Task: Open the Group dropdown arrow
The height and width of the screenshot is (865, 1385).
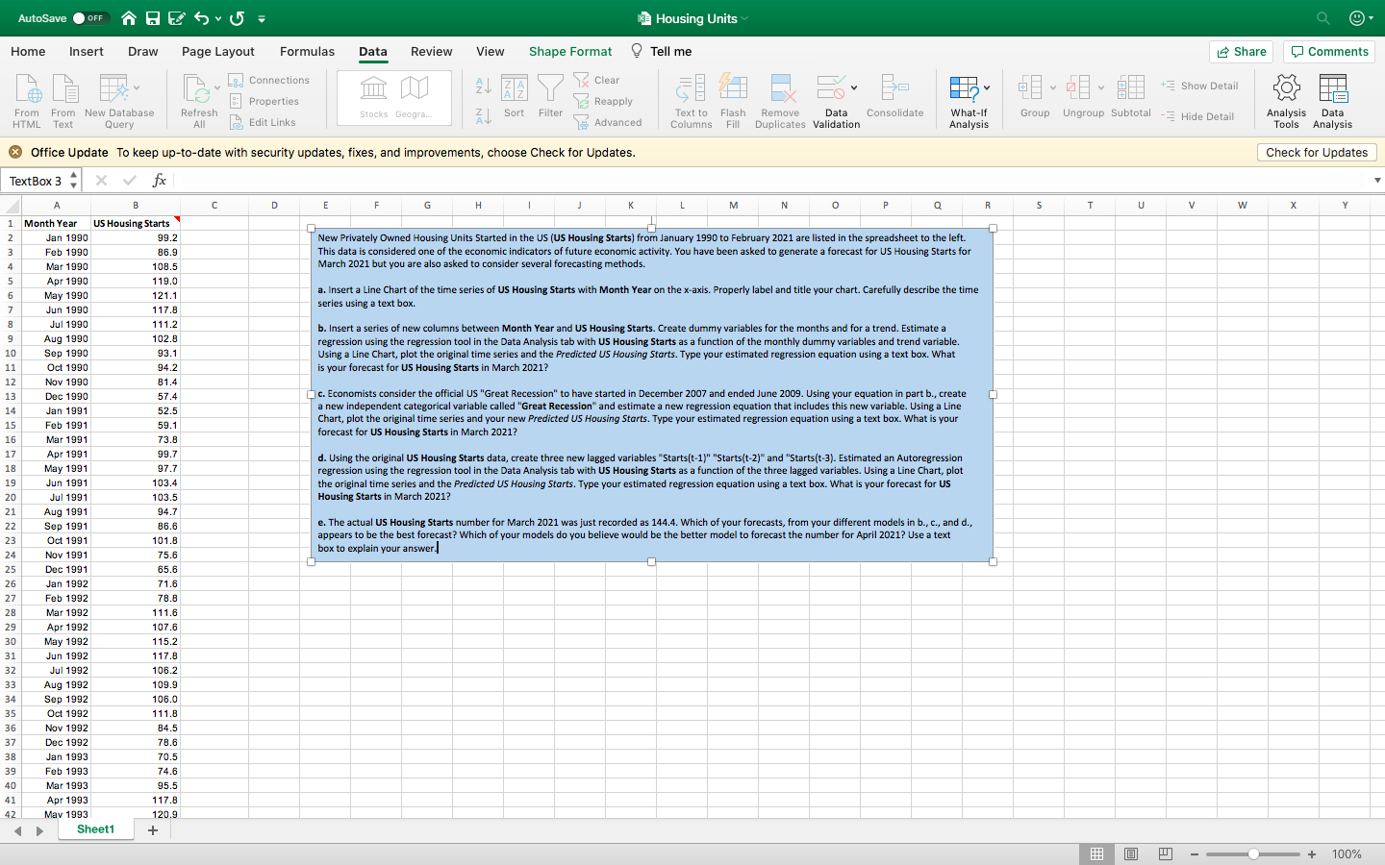Action: (x=1052, y=88)
